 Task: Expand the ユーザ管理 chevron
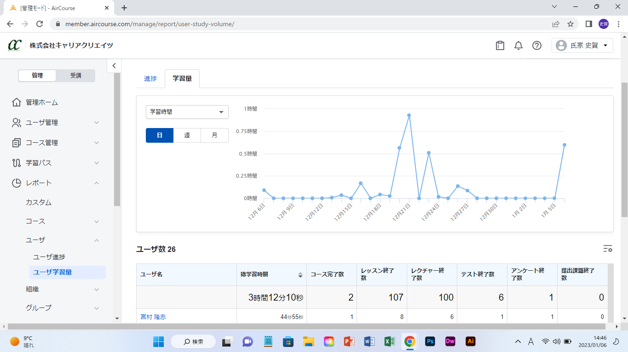(97, 123)
